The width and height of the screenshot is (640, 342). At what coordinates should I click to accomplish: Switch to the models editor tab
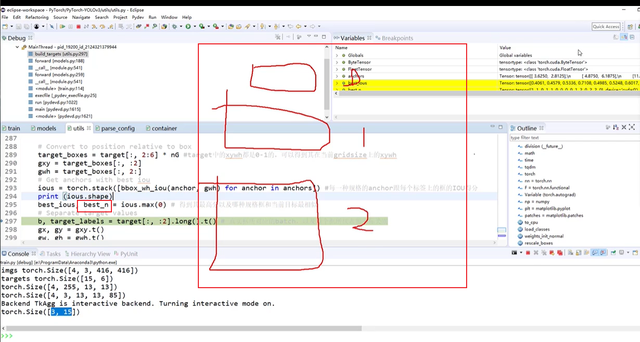(x=43, y=128)
